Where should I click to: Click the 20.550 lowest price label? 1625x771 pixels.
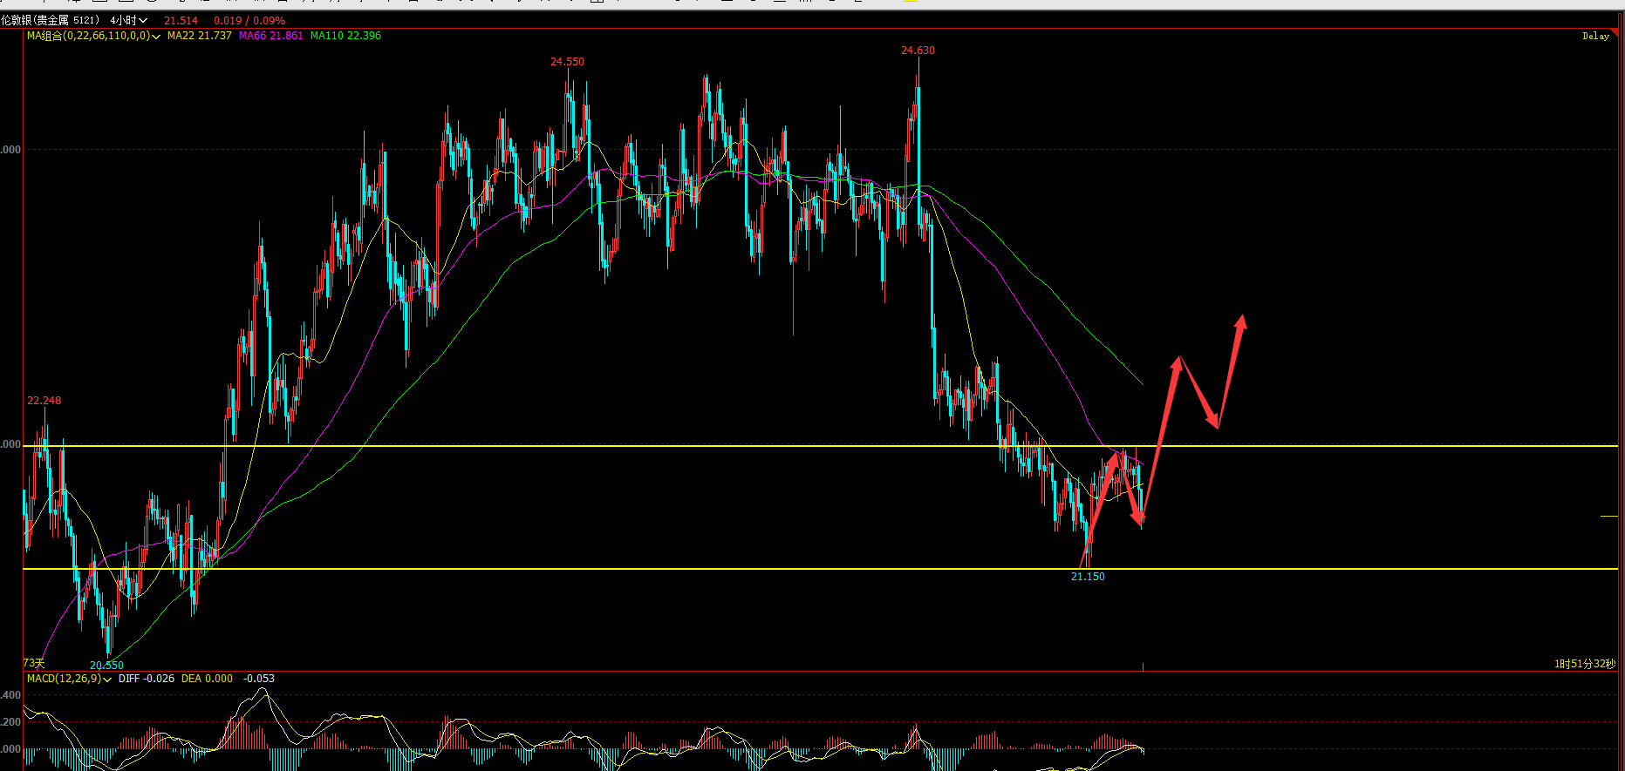click(x=106, y=666)
